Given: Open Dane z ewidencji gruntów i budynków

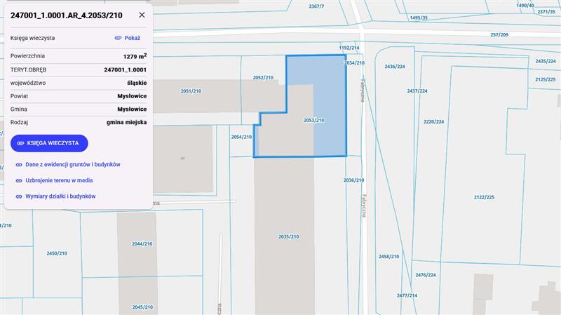Looking at the screenshot, I should 72,164.
